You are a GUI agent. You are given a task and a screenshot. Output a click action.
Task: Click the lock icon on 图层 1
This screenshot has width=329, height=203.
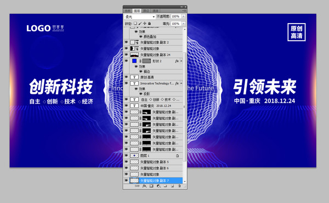click(x=177, y=156)
